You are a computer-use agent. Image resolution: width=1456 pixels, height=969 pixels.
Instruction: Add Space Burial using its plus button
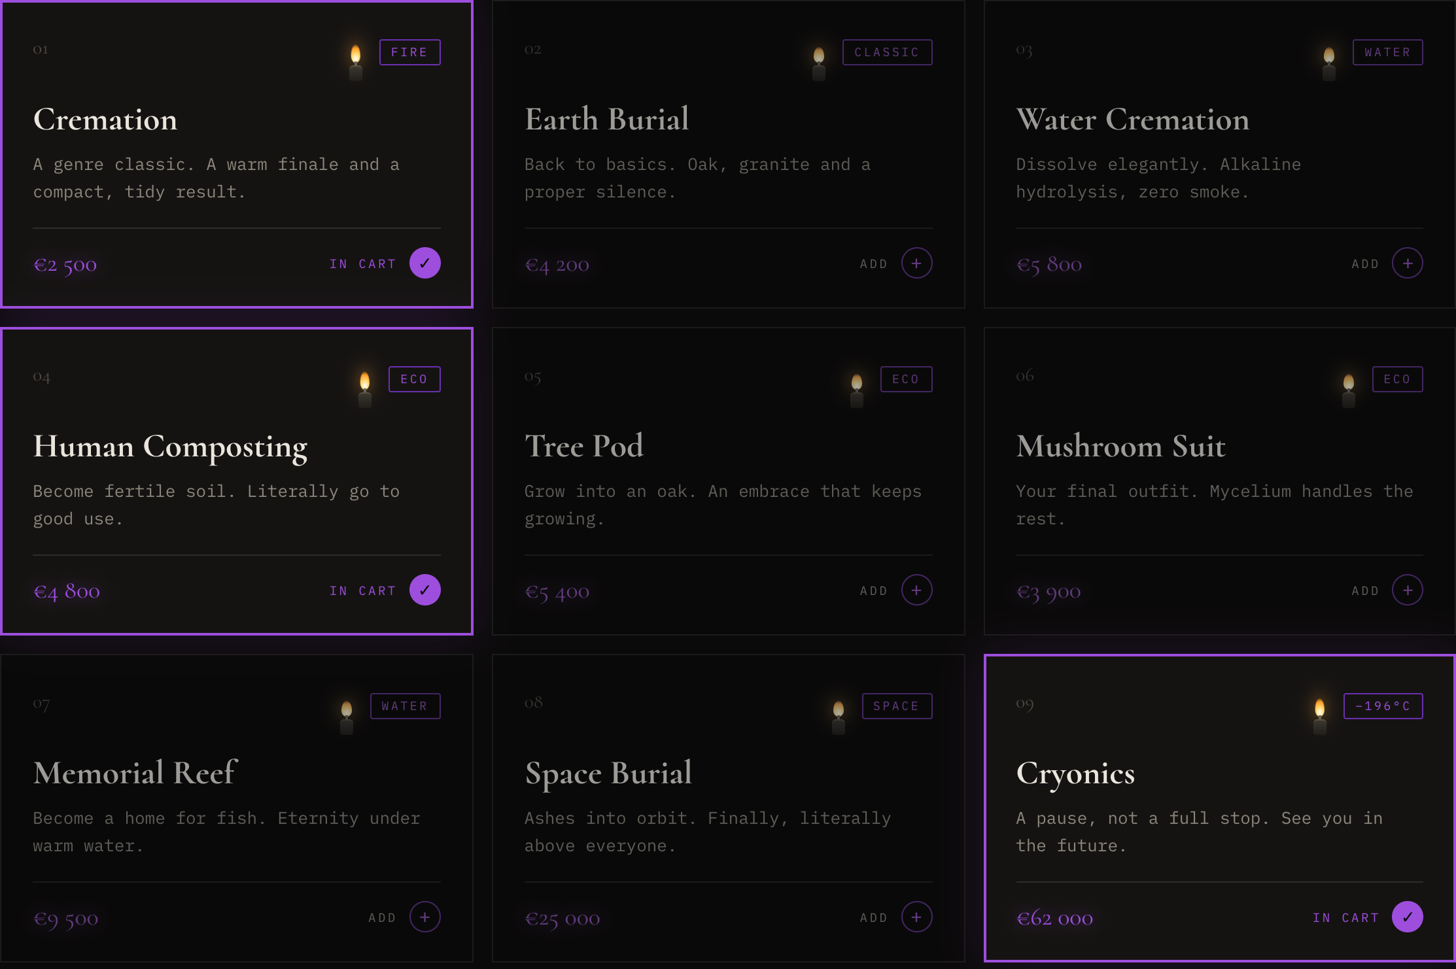pyautogui.click(x=916, y=917)
